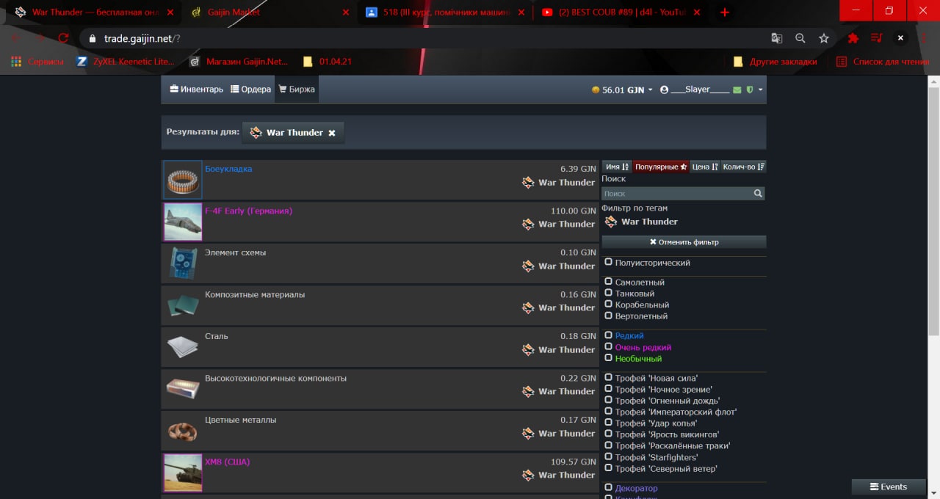This screenshot has height=499, width=940.
Task: Toggle the Полуисторический checkbox
Action: click(x=608, y=262)
